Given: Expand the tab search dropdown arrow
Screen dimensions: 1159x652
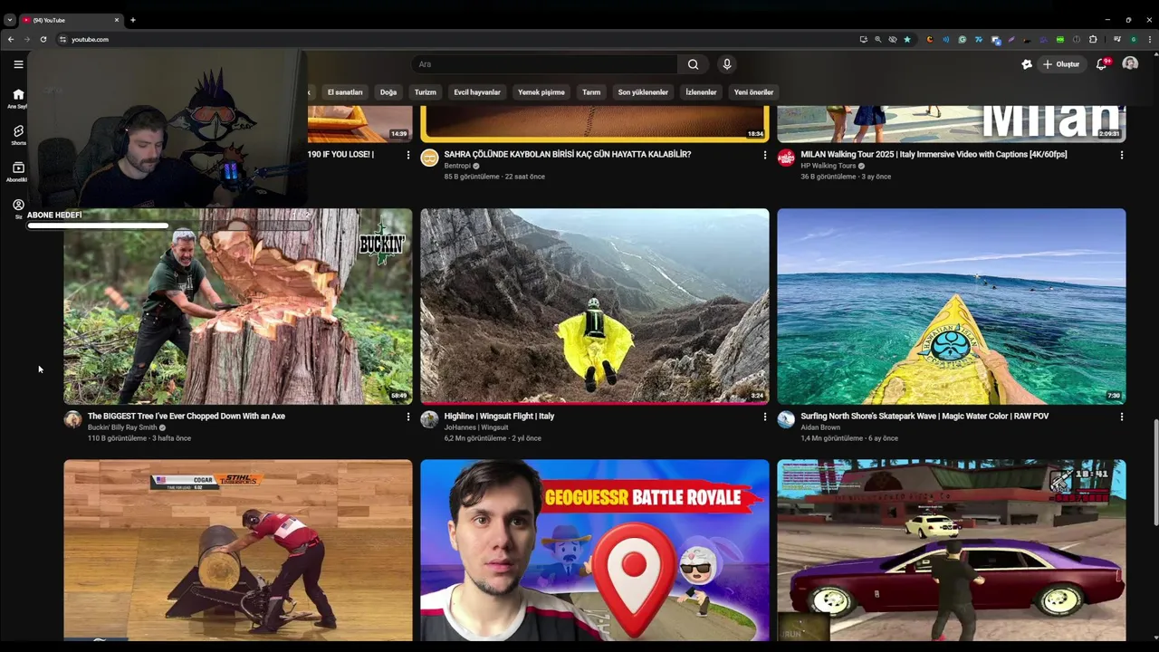Looking at the screenshot, I should pyautogui.click(x=9, y=20).
